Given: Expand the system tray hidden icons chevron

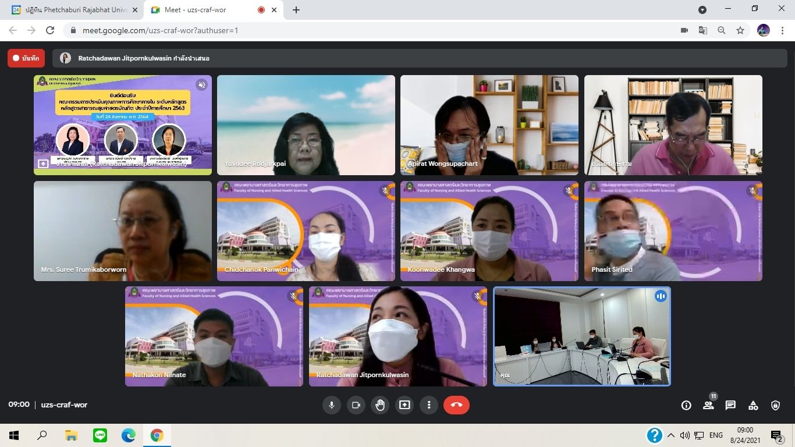Looking at the screenshot, I should pyautogui.click(x=671, y=435).
